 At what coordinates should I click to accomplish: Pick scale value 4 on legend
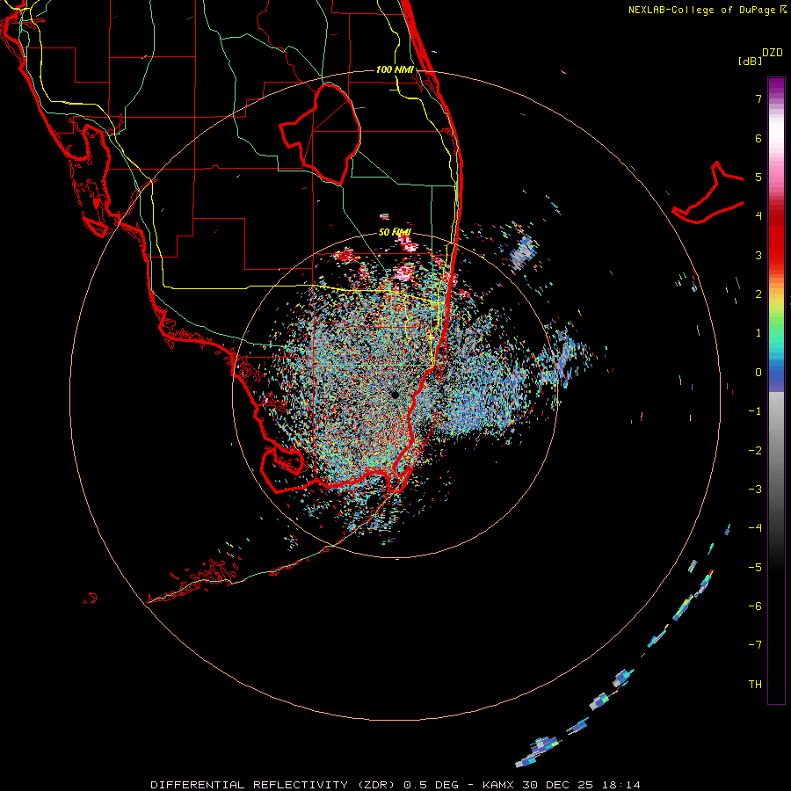pos(758,216)
